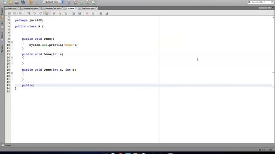Click the Debug Project icon
This screenshot has width=275, height=154.
(87, 2)
